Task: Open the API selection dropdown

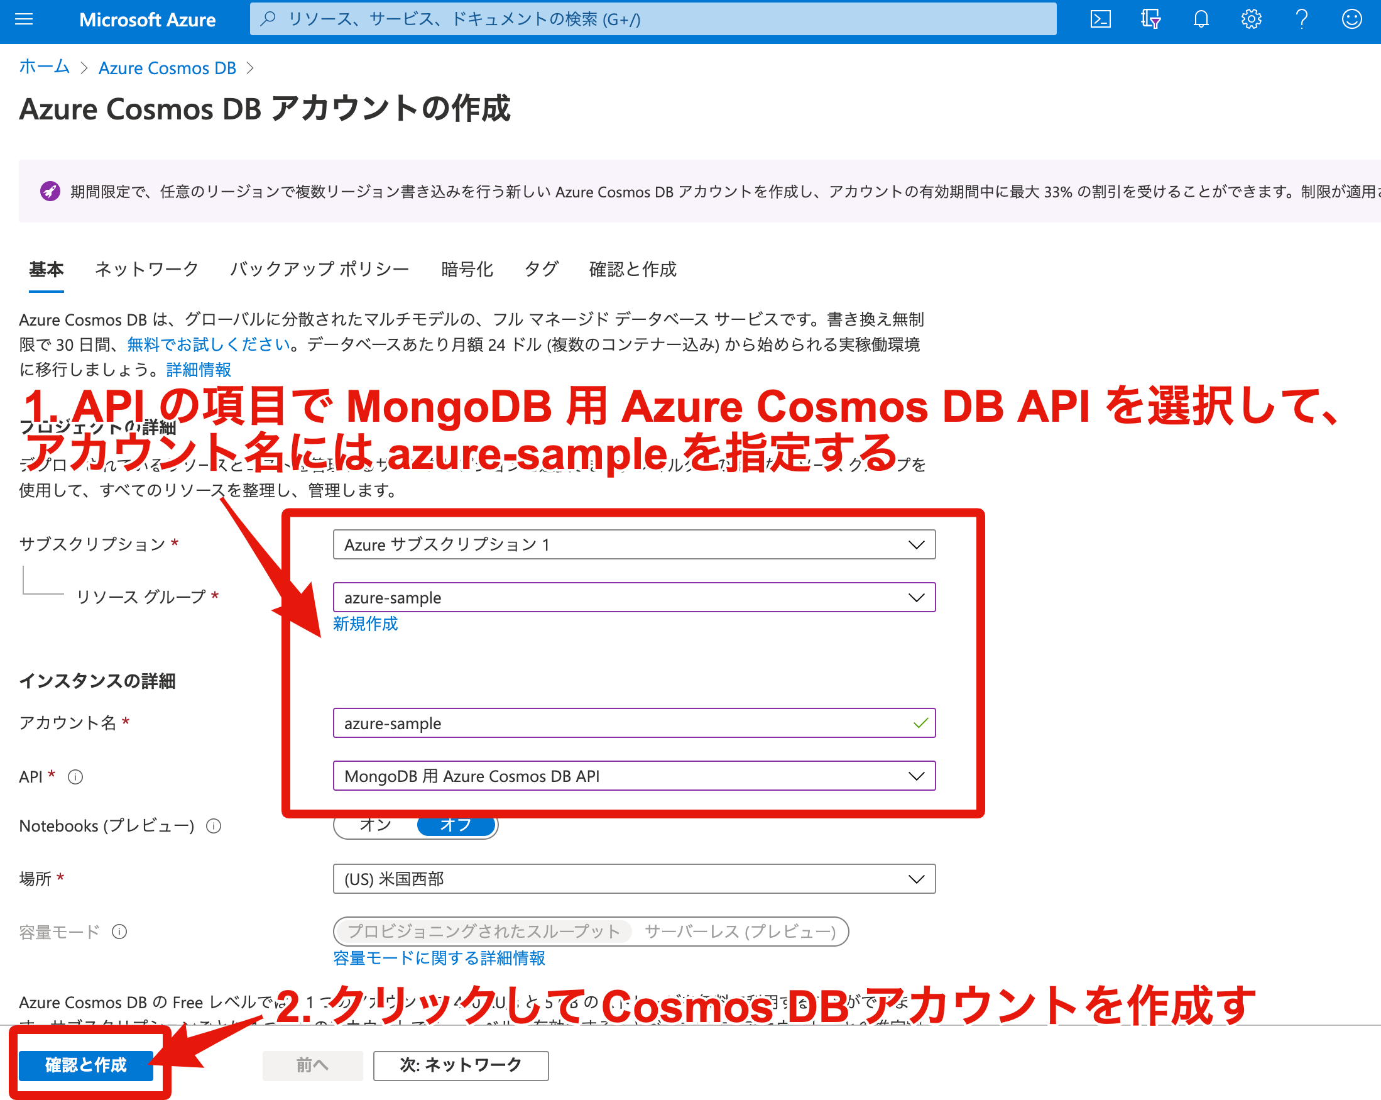Action: 633,776
